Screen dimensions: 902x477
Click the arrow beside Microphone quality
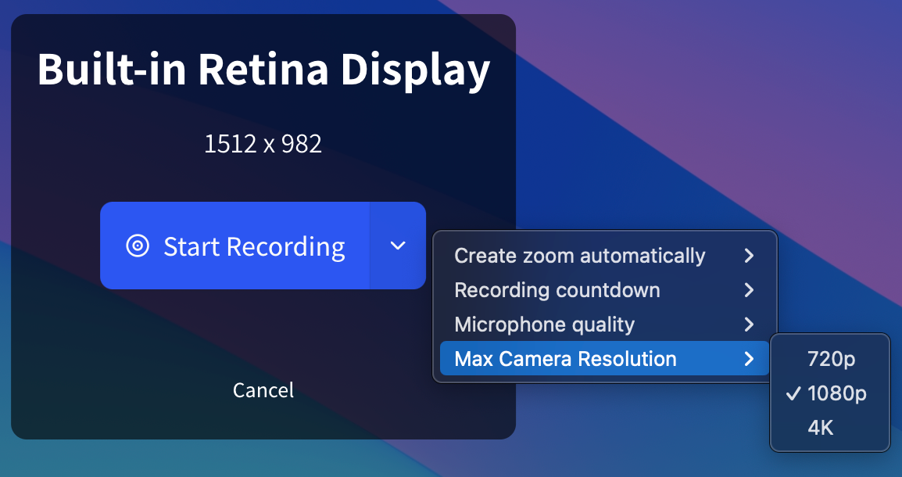[x=749, y=325]
